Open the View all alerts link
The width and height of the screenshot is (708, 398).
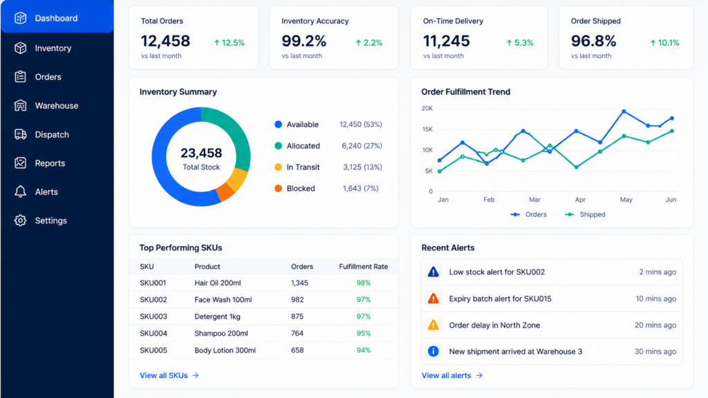[452, 375]
